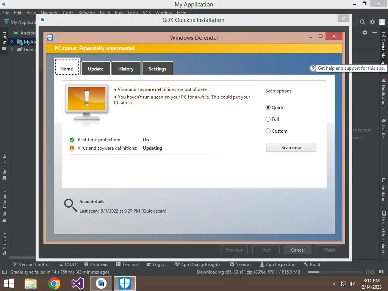Open the Build tool window
The height and width of the screenshot is (291, 388).
coord(312,264)
